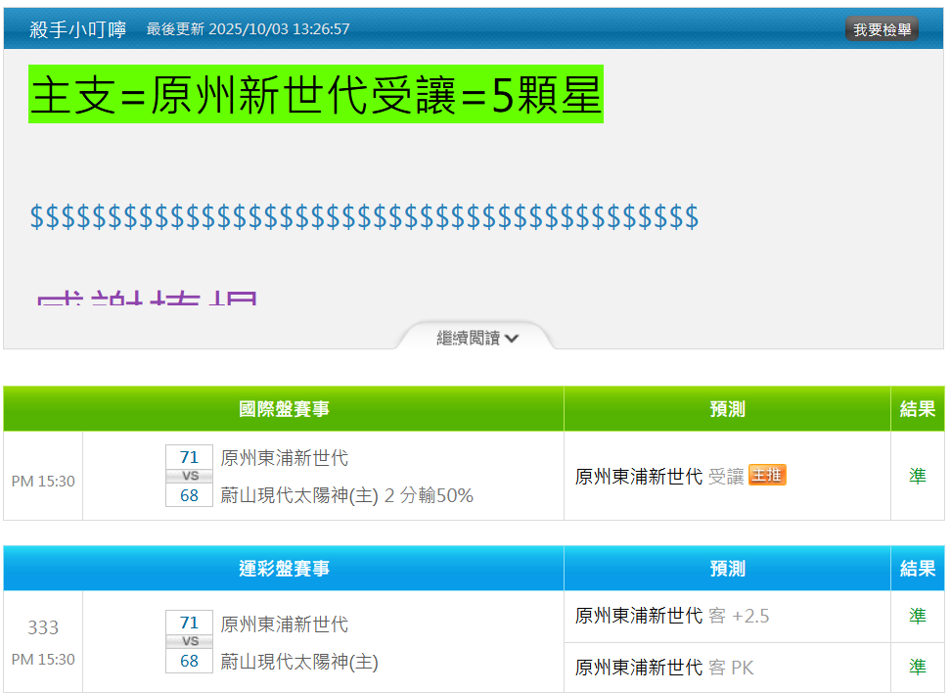Viewport: 951px width, 693px height.
Task: Click the 國際盤賽事 table header
Action: 284,408
